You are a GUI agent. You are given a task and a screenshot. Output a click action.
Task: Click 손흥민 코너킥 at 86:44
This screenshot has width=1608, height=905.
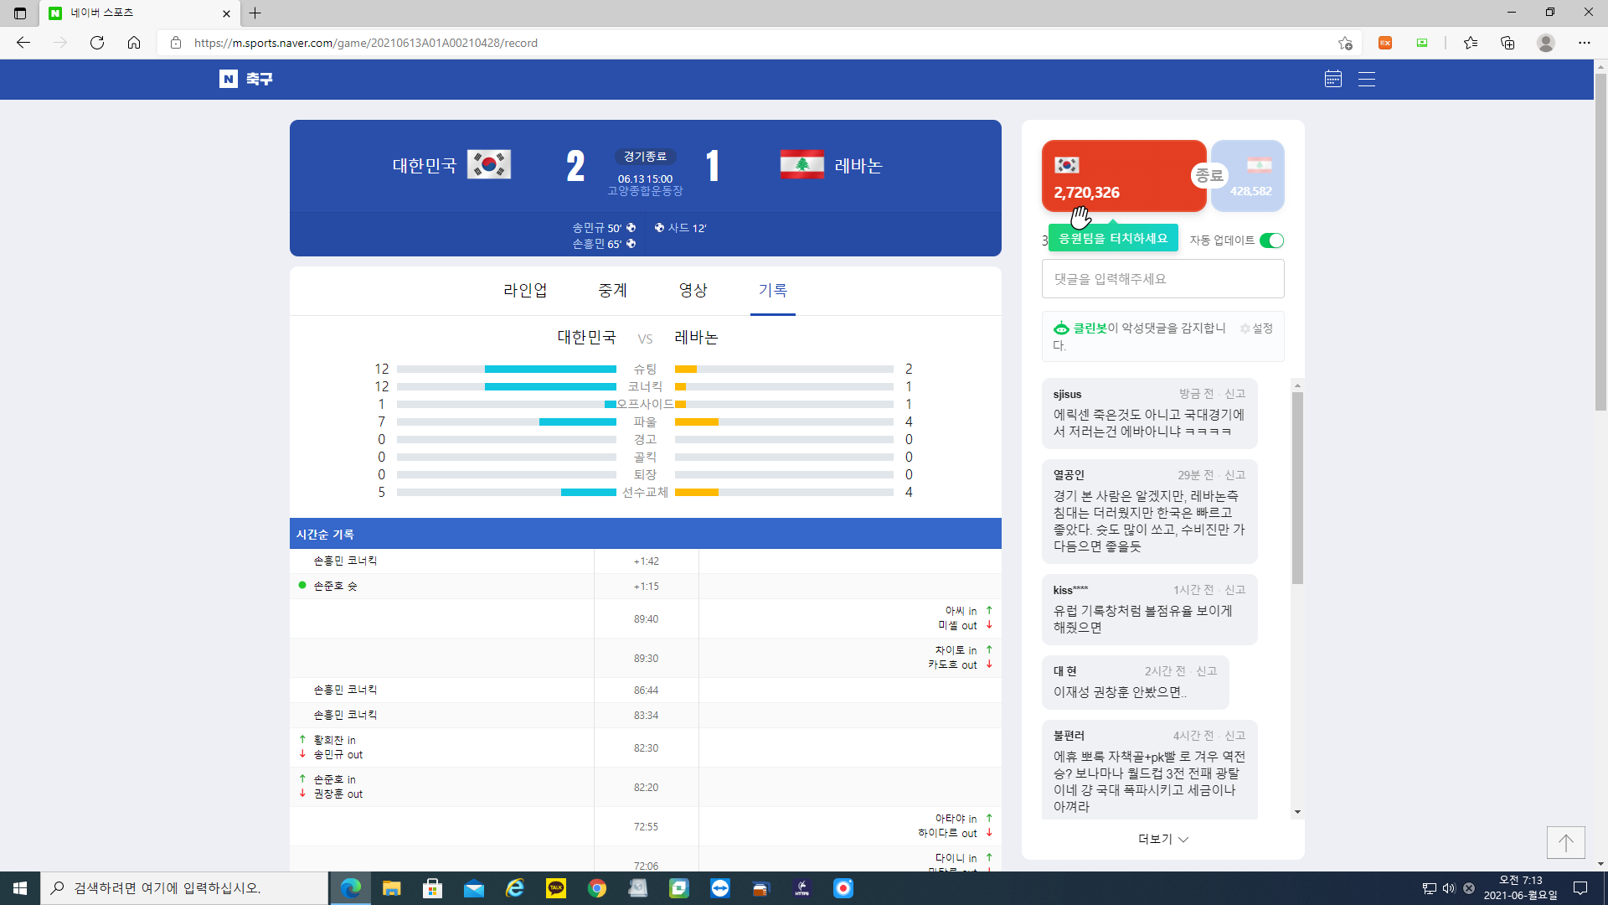pyautogui.click(x=646, y=690)
